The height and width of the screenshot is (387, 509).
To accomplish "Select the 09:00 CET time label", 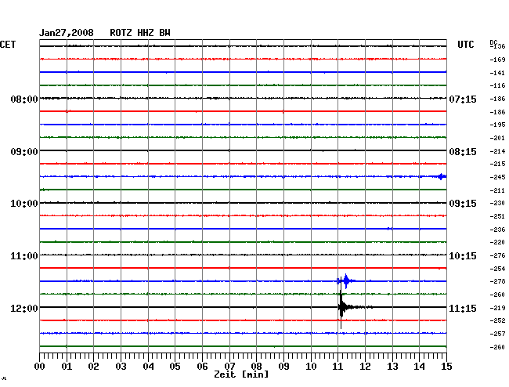I will (x=24, y=152).
